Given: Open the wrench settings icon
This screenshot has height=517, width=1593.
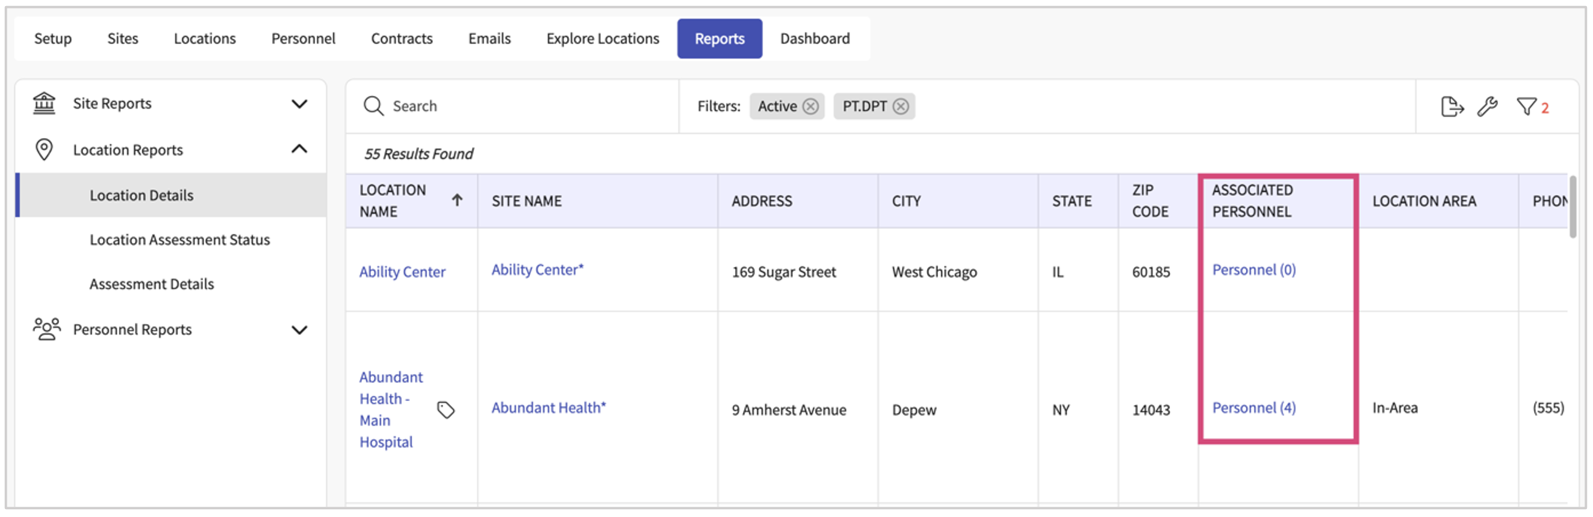Looking at the screenshot, I should click(1487, 106).
